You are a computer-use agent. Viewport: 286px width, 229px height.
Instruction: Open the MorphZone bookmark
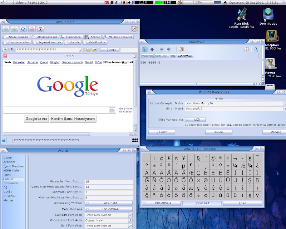pos(71,37)
